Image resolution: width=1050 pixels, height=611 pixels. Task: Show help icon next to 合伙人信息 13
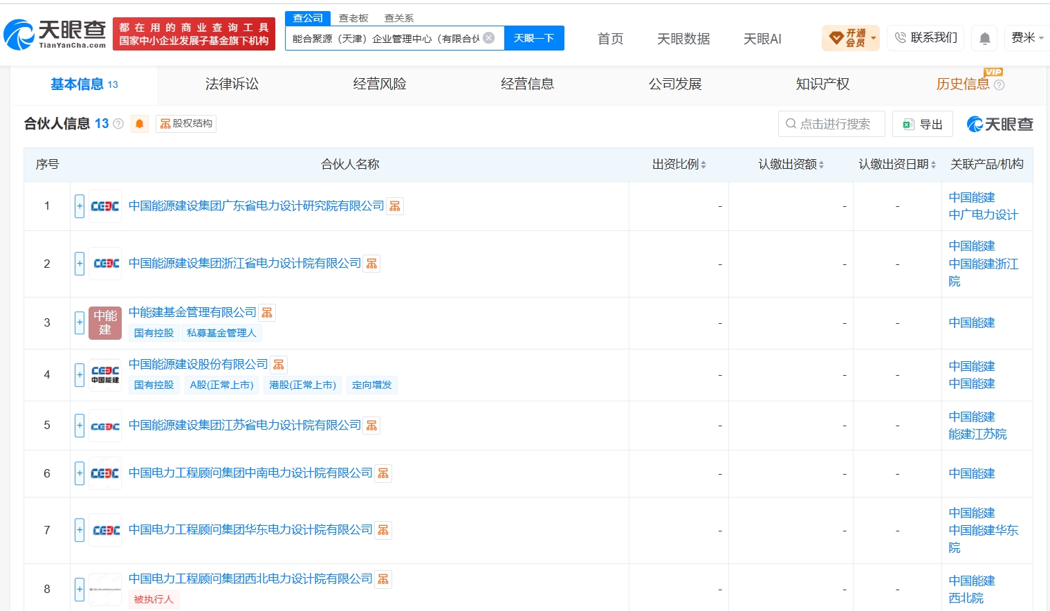tap(118, 124)
